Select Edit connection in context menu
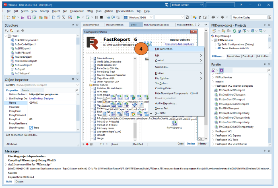This screenshot has height=188, width=278. click(x=163, y=49)
